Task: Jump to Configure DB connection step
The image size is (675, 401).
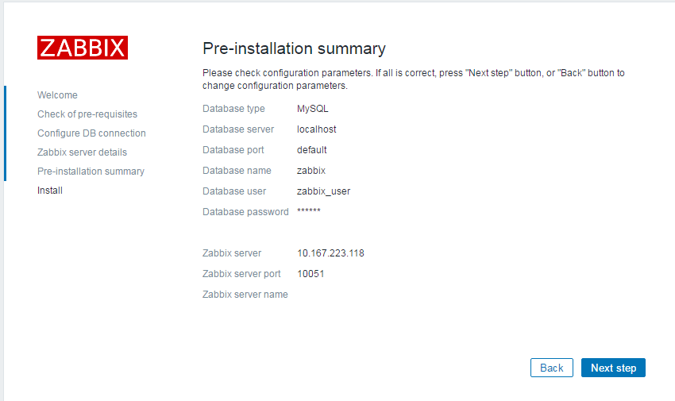Action: (91, 133)
